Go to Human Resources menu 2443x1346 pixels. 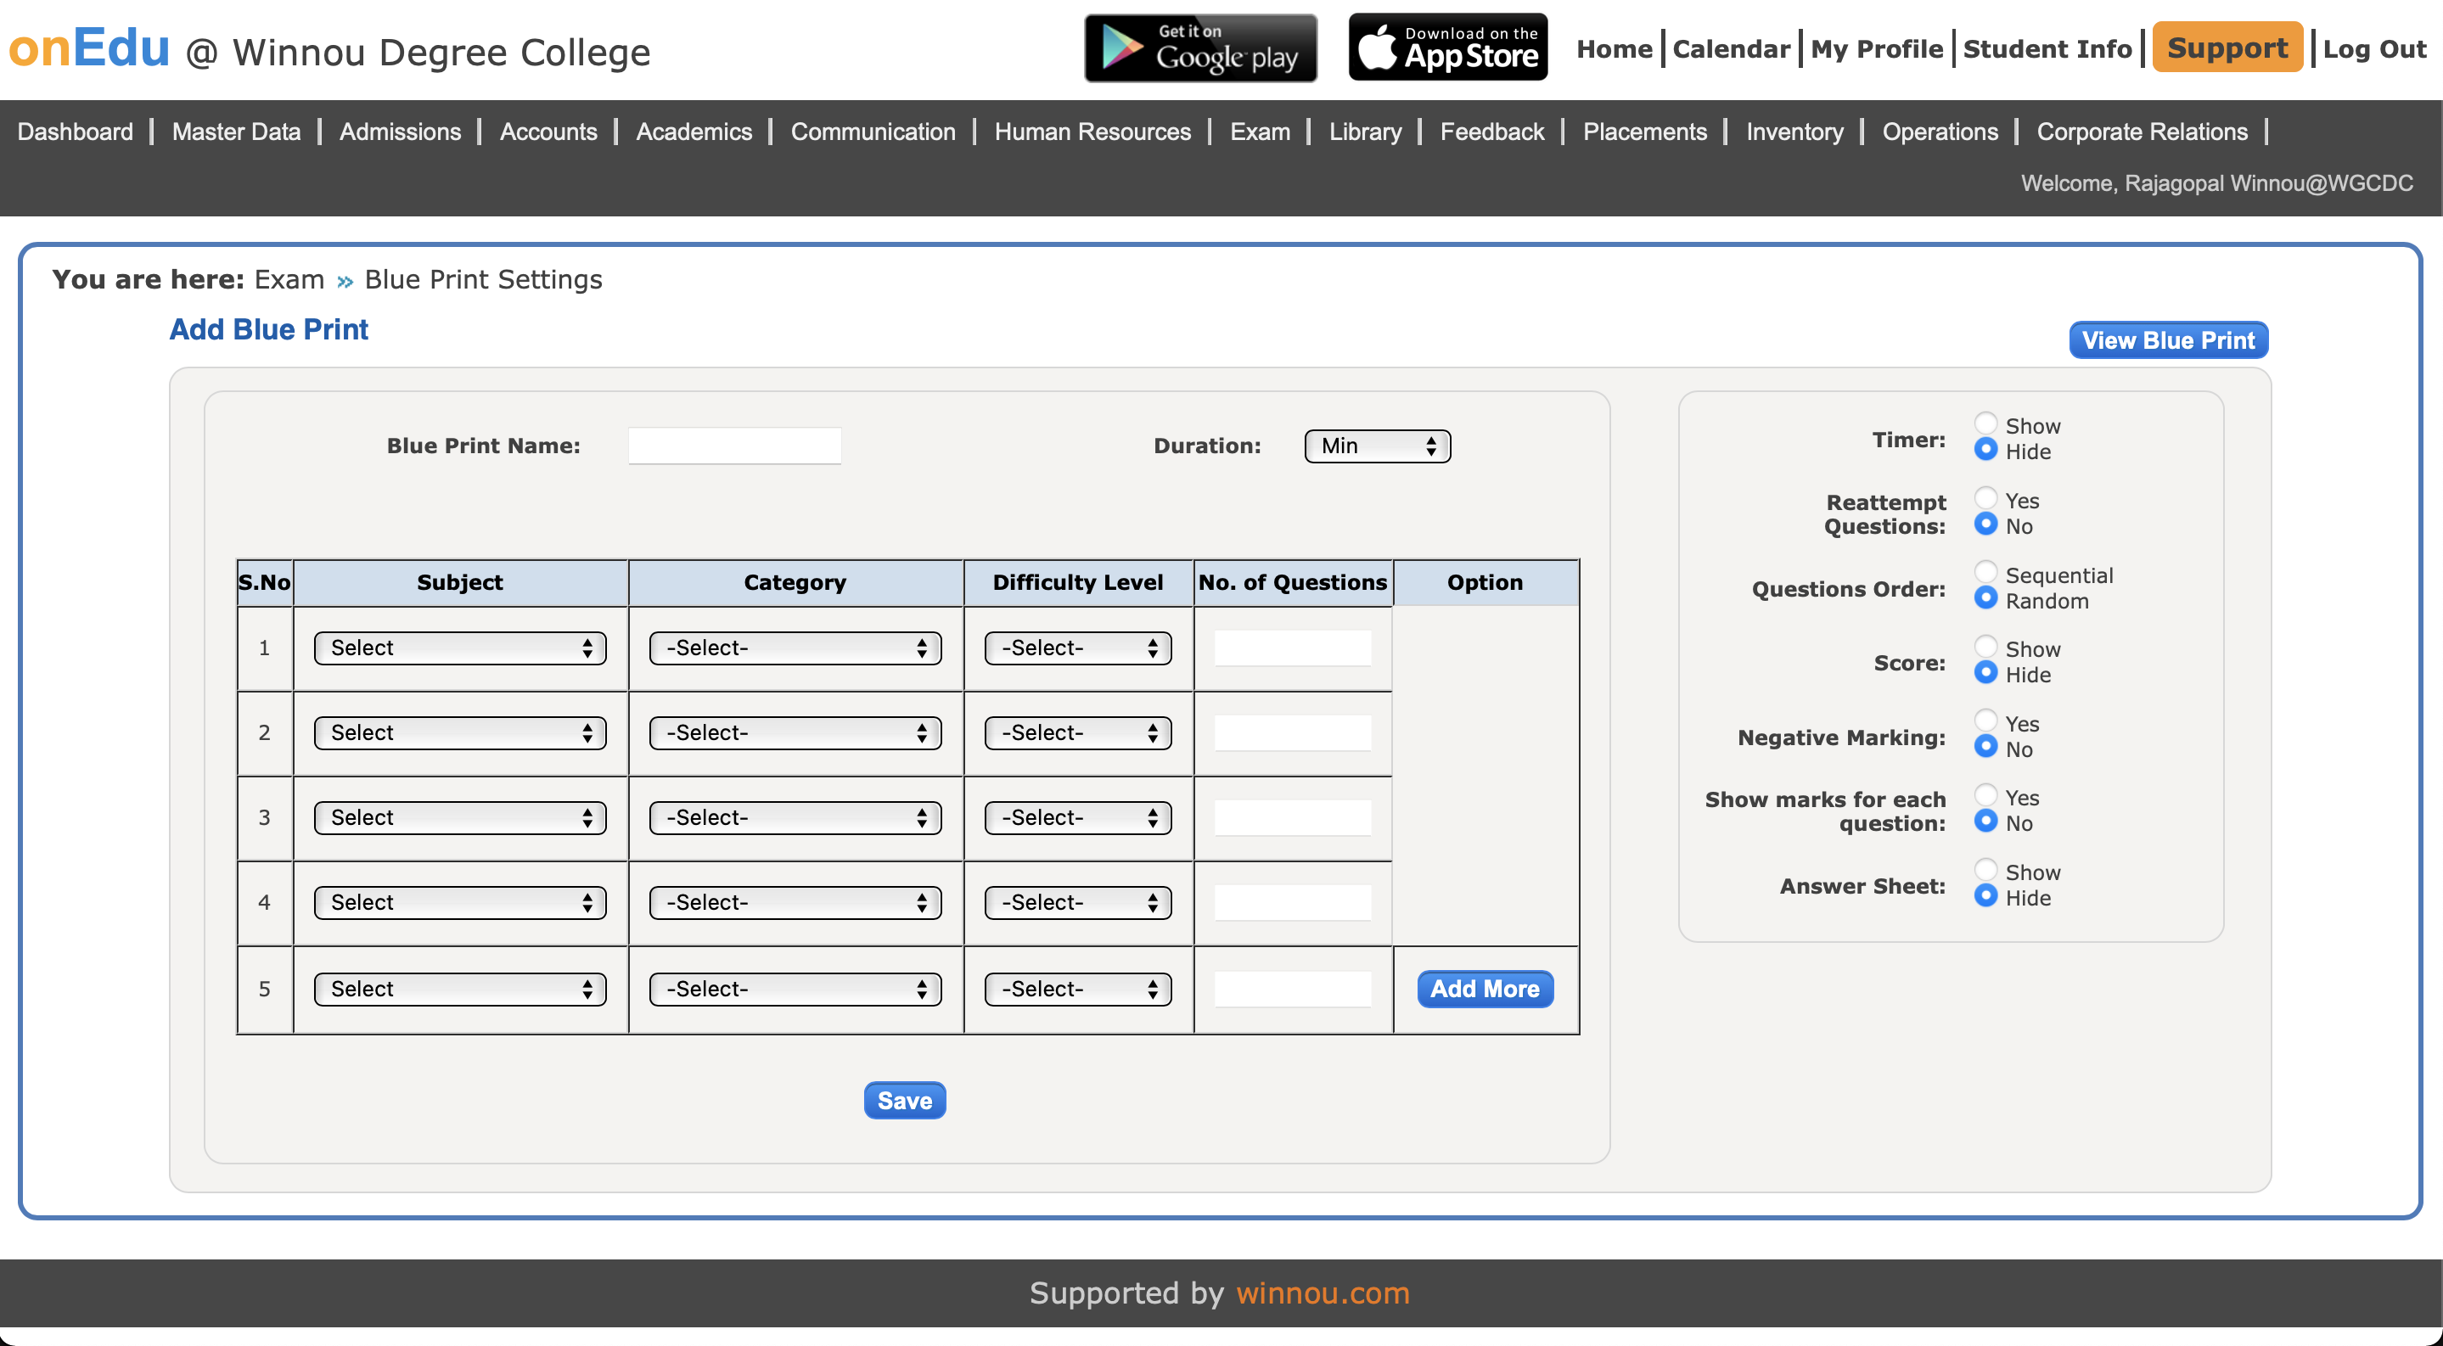coord(1092,132)
